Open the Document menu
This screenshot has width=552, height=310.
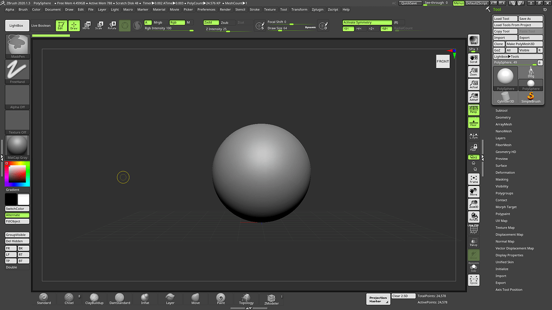(x=53, y=9)
